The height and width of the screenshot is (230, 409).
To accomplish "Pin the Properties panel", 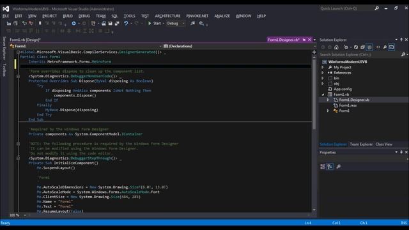I will tap(401, 152).
